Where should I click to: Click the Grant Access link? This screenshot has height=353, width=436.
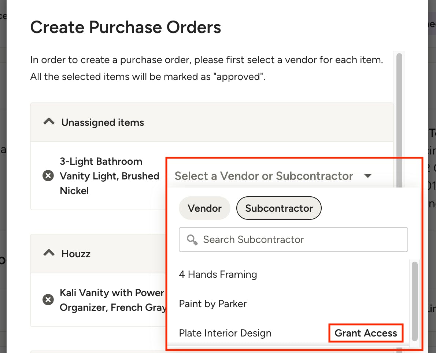click(x=366, y=333)
